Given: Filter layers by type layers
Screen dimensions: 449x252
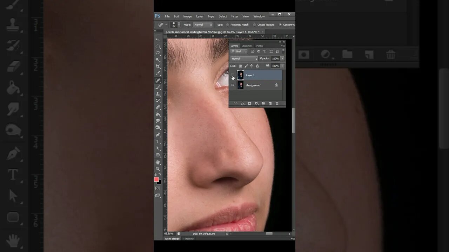Looking at the screenshot, I should [x=265, y=51].
